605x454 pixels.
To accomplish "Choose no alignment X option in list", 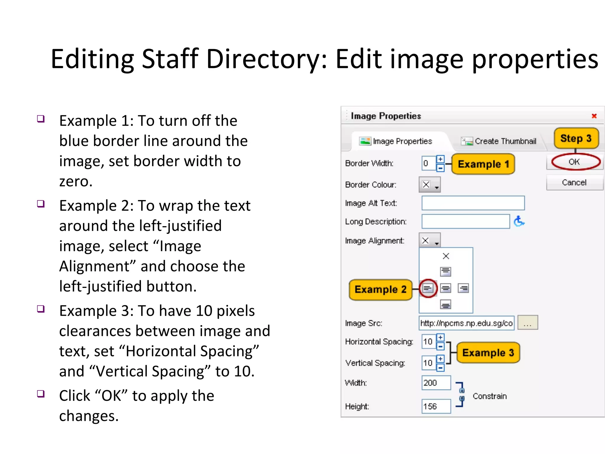I will point(446,256).
